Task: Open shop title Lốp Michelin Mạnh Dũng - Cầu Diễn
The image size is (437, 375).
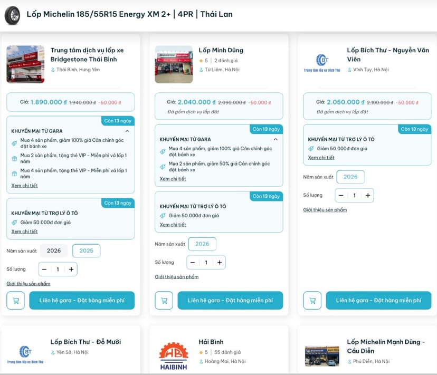Action: click(x=386, y=347)
